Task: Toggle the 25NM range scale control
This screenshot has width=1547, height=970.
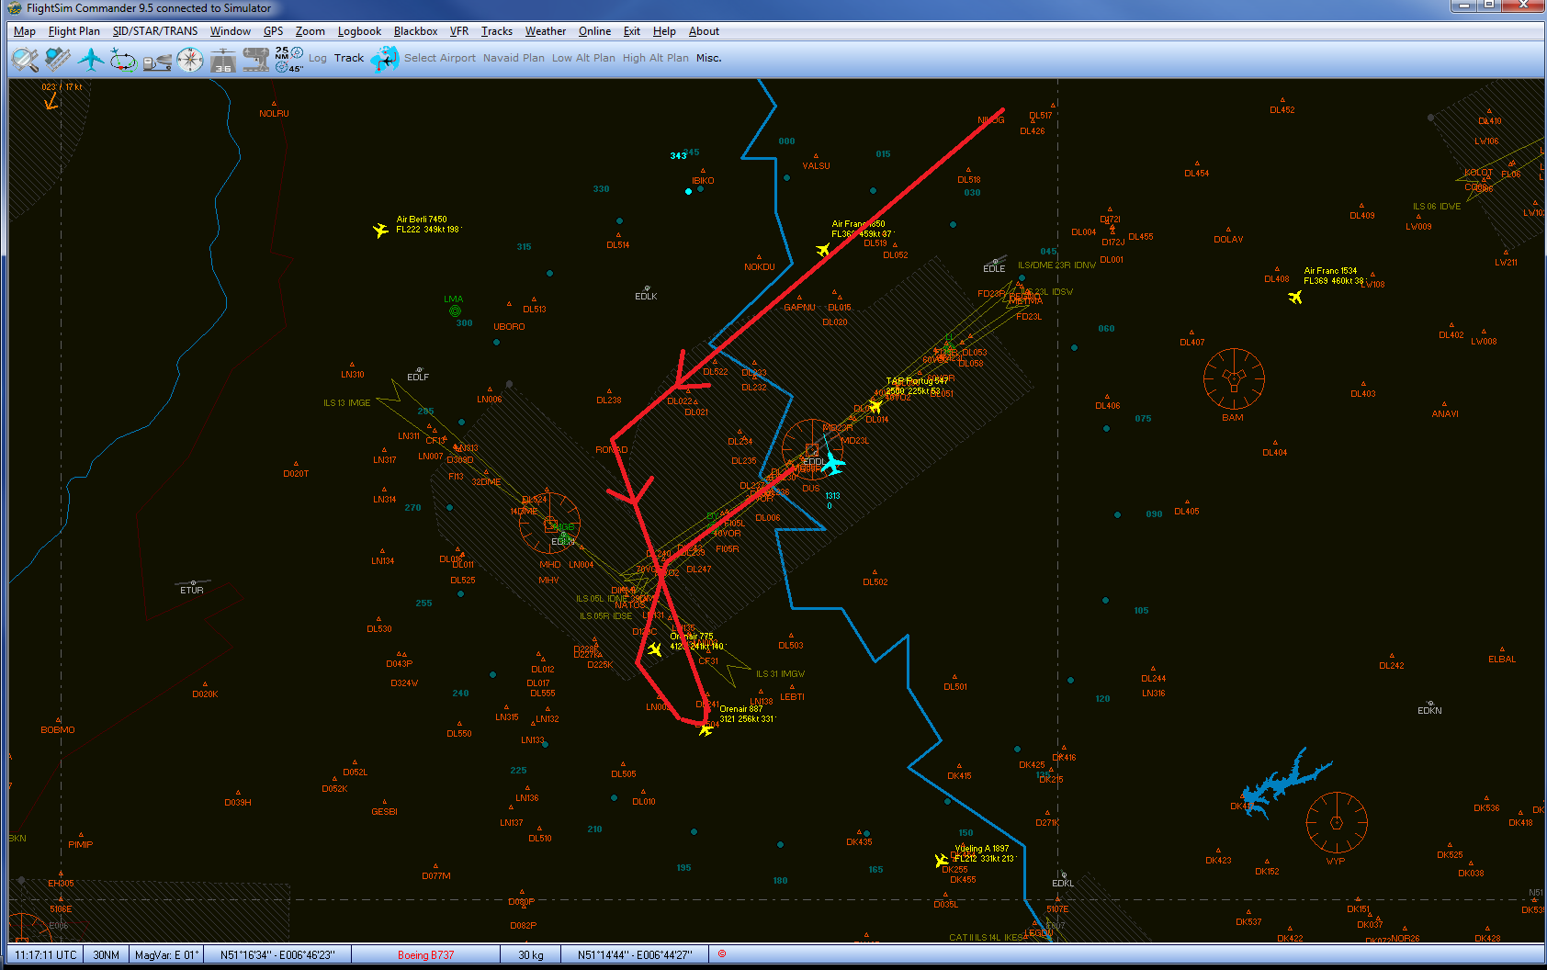Action: (281, 52)
